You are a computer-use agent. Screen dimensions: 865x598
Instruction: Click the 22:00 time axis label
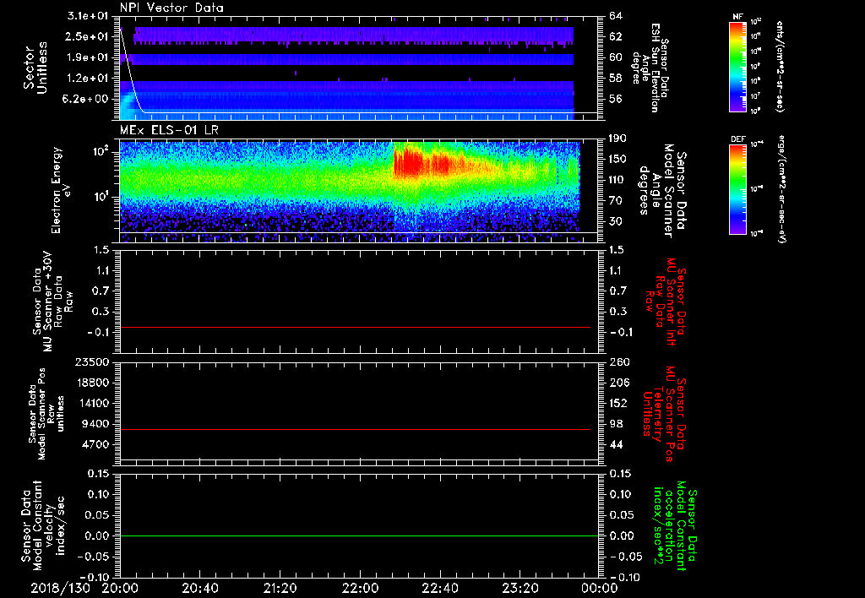point(360,588)
